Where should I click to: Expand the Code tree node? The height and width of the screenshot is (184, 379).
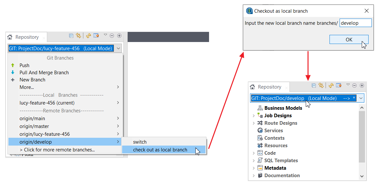[x=254, y=153]
